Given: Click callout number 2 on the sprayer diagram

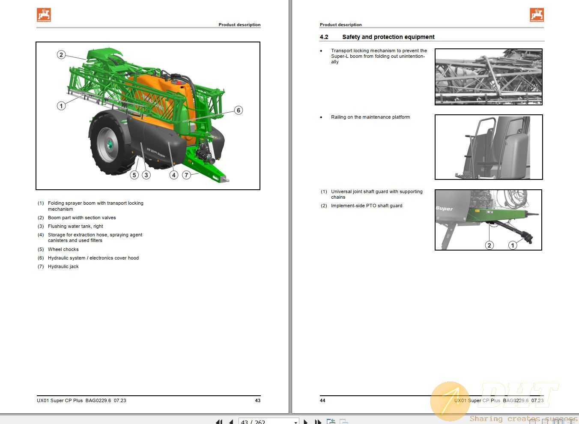Looking at the screenshot, I should (x=61, y=54).
